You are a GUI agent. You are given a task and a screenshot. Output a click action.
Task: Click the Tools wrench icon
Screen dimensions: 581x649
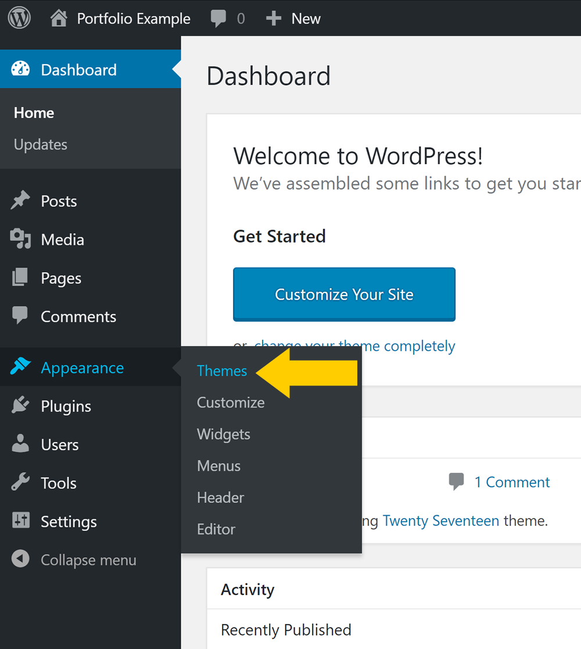(x=20, y=482)
